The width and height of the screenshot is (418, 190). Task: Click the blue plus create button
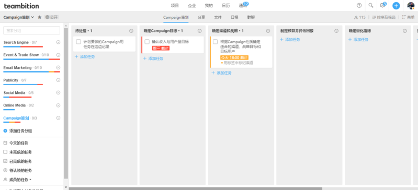[396, 6]
